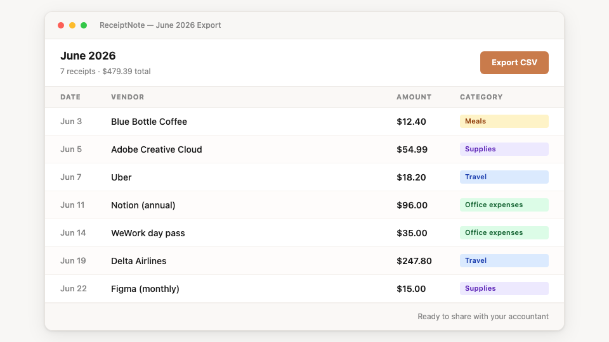Click the Jun 7 date cell
Viewport: 609px width, 342px height.
click(x=70, y=177)
